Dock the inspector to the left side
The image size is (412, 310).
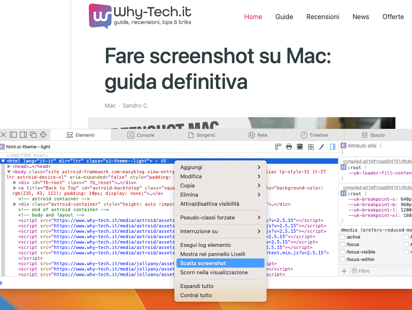point(13,135)
